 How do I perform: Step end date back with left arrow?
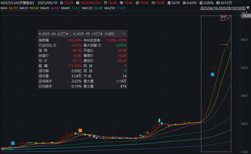tap(74, 34)
